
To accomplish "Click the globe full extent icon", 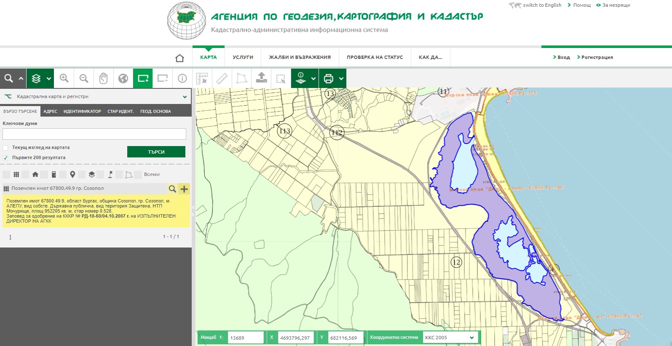I will coord(123,78).
